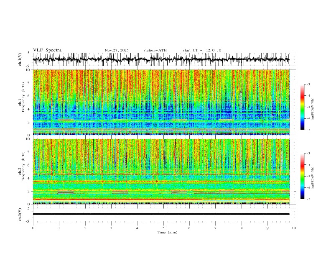Viewport: 331px width, 256px height.
Task: Click inside the ch.1 spectrogram panel
Action: click(161, 102)
